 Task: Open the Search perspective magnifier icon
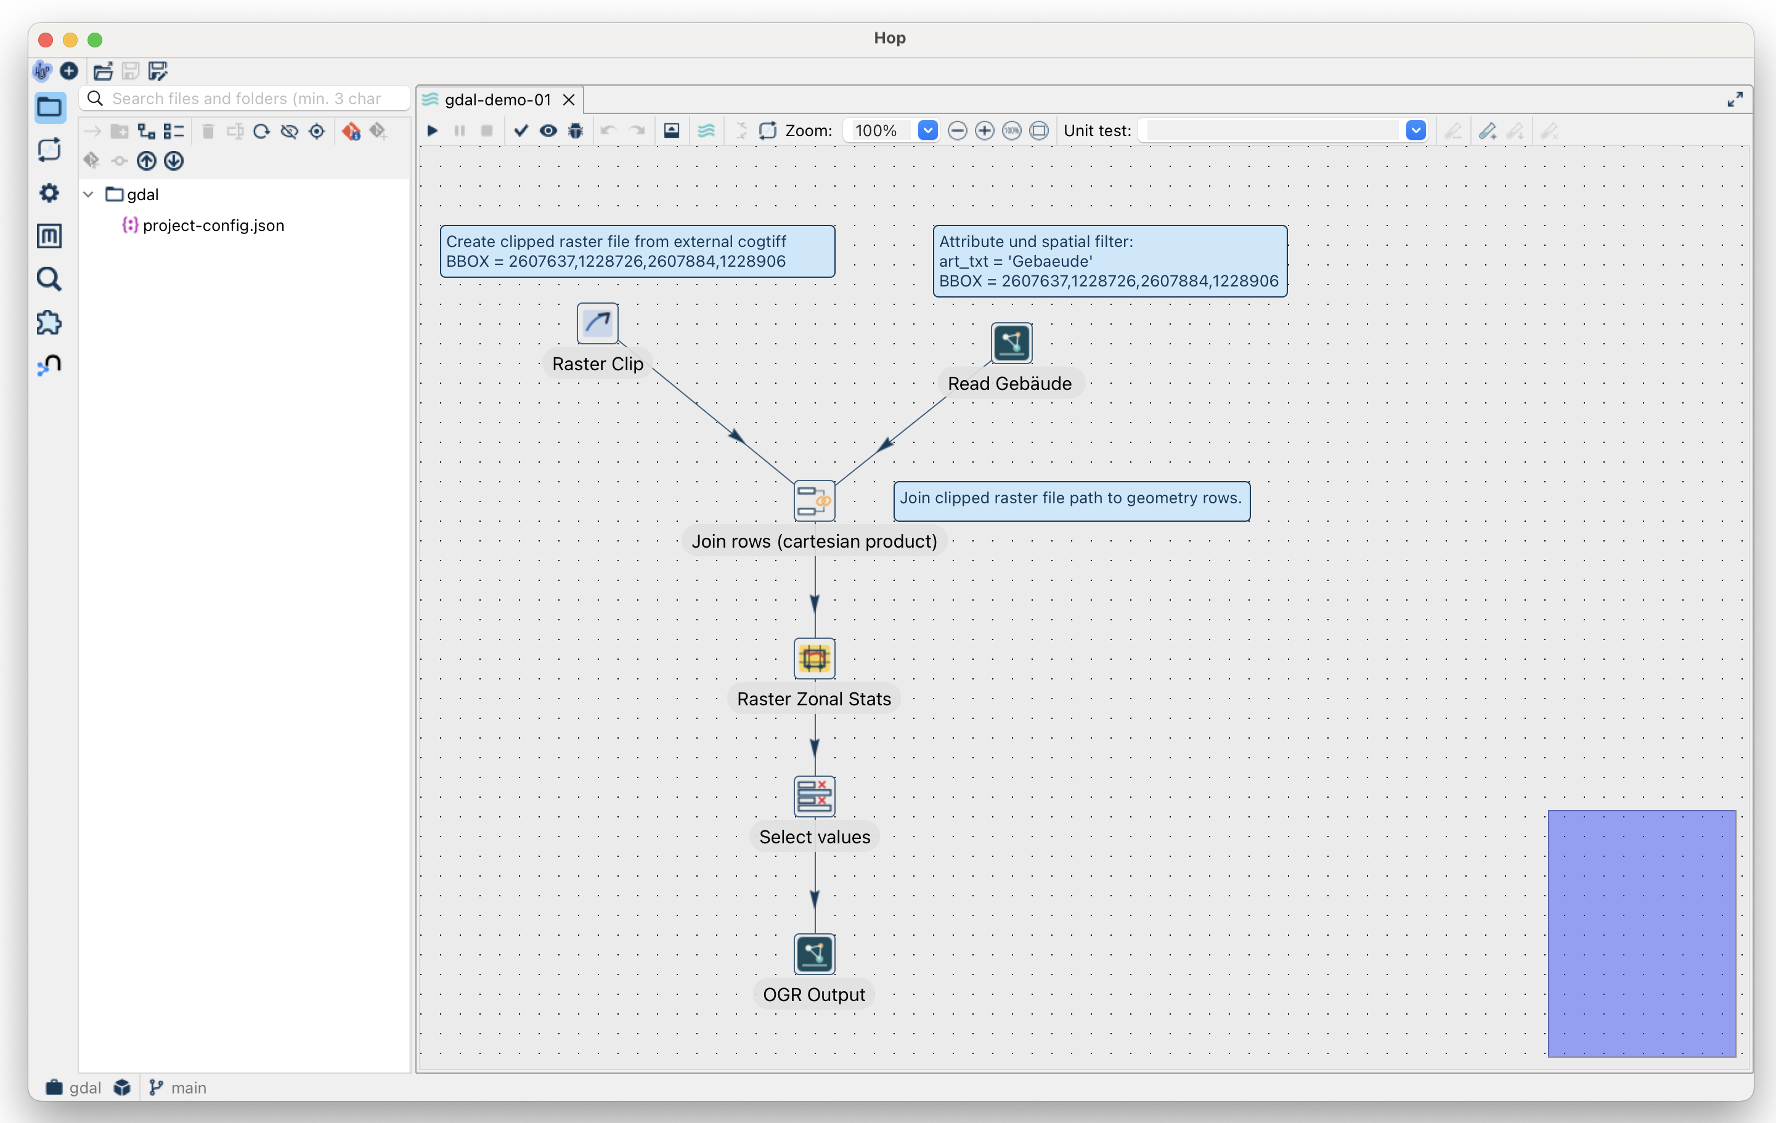49,280
